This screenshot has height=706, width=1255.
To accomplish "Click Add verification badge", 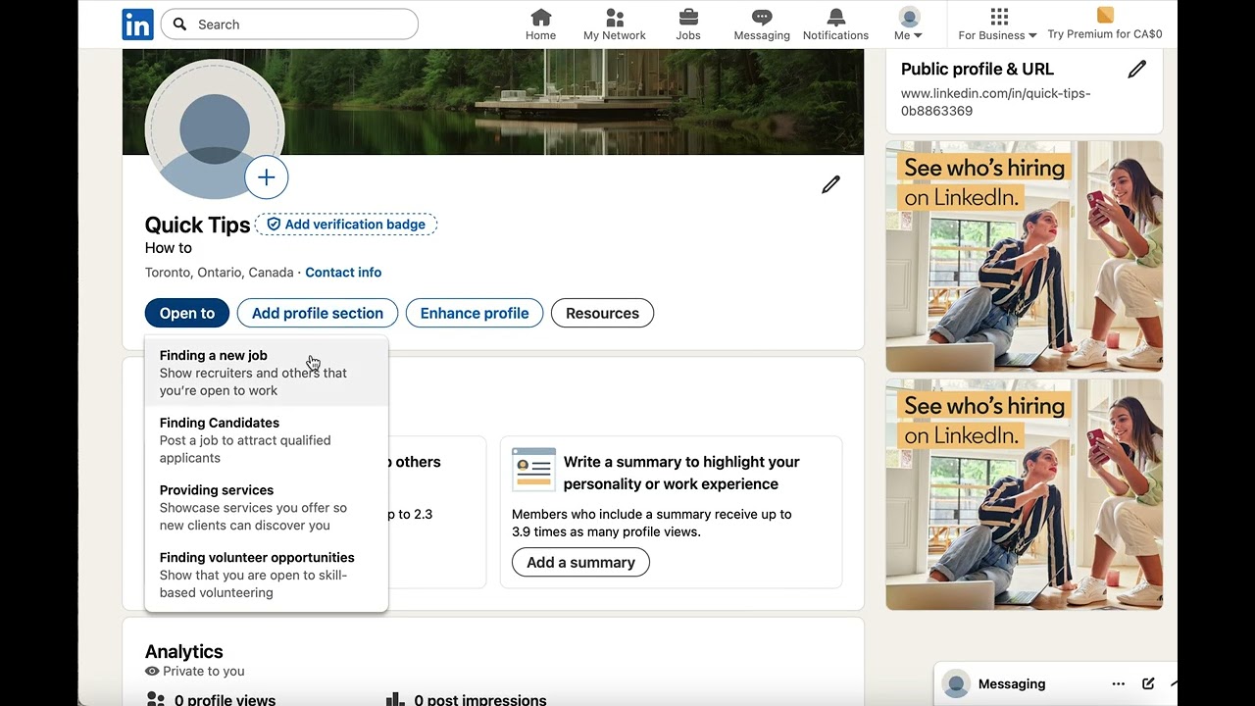I will click(346, 225).
